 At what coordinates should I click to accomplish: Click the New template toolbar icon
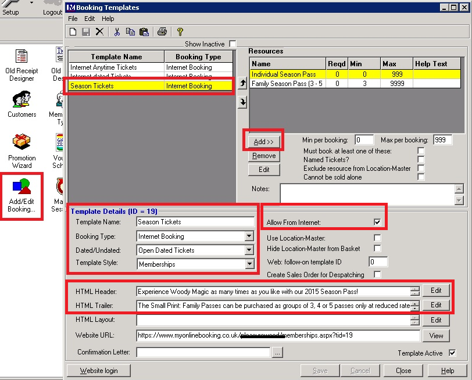(x=73, y=31)
